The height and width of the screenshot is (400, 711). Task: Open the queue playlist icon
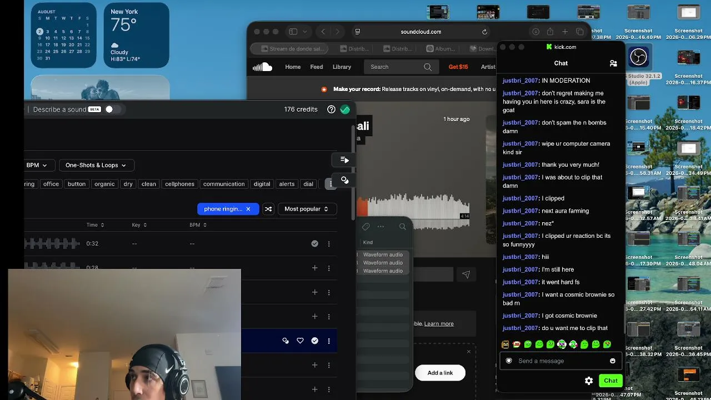point(344,160)
